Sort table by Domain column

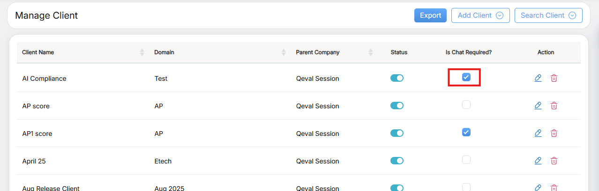click(284, 52)
